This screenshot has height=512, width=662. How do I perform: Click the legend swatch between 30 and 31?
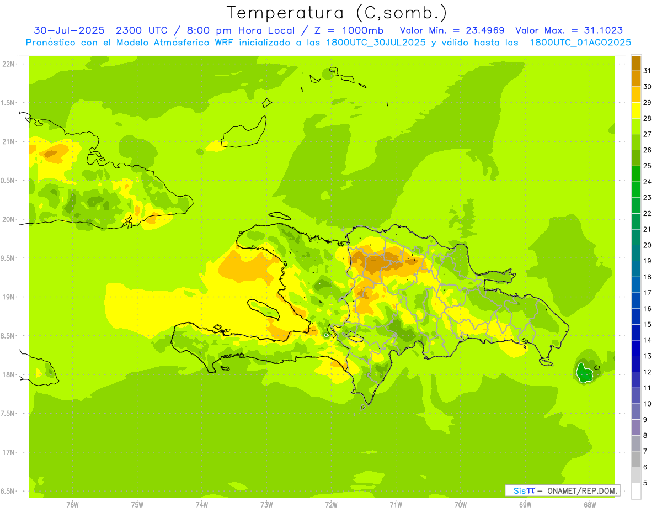(x=636, y=78)
